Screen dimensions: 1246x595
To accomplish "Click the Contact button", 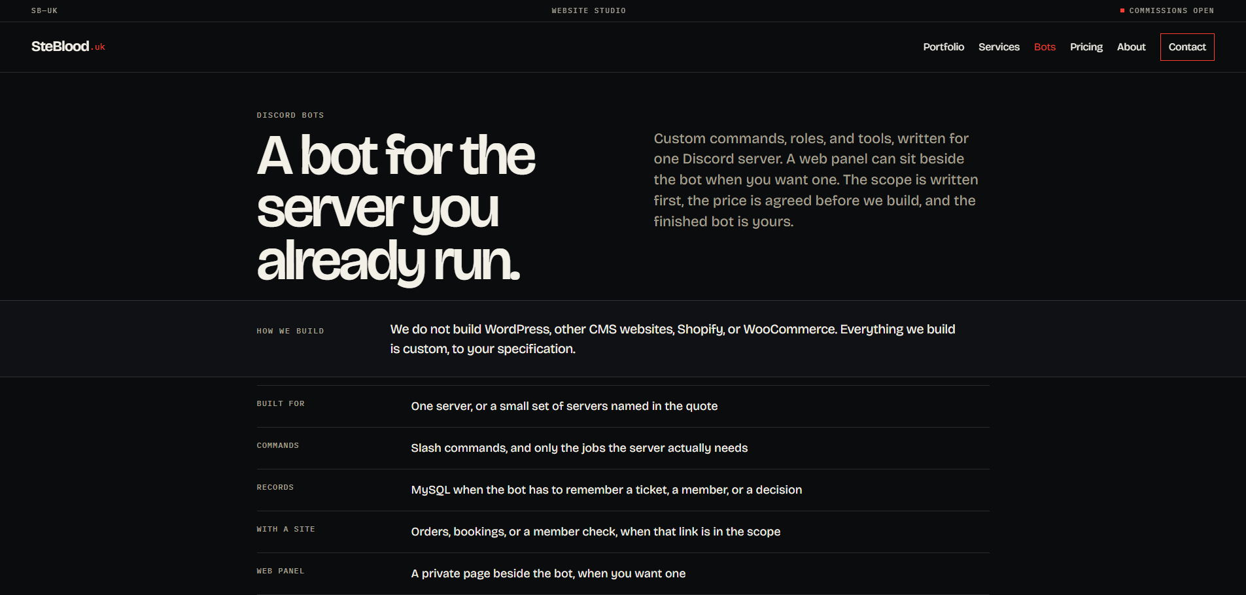I will [1187, 47].
